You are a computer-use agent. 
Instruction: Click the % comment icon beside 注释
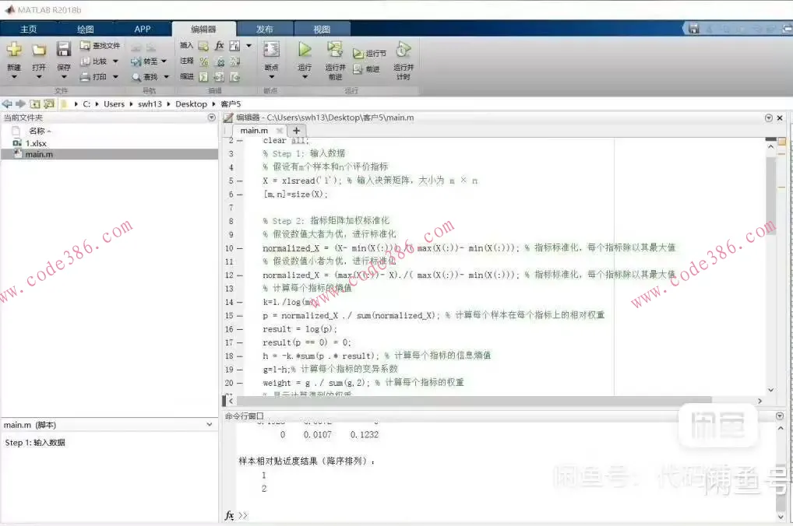tap(204, 61)
